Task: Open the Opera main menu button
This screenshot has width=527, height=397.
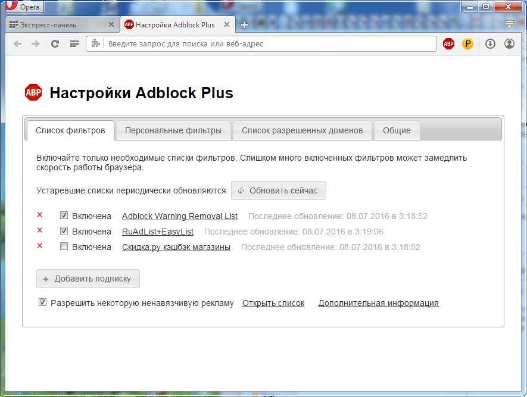Action: pyautogui.click(x=24, y=7)
